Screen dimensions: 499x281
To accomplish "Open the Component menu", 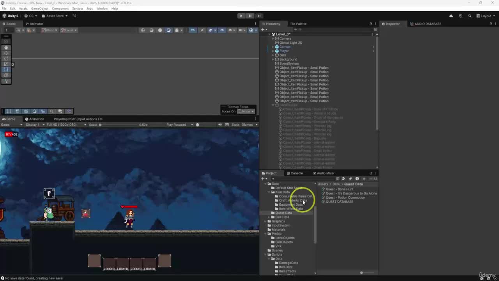I will click(x=60, y=9).
